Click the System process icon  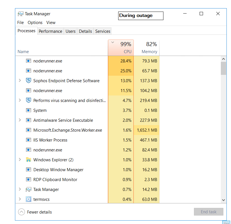tap(29, 110)
